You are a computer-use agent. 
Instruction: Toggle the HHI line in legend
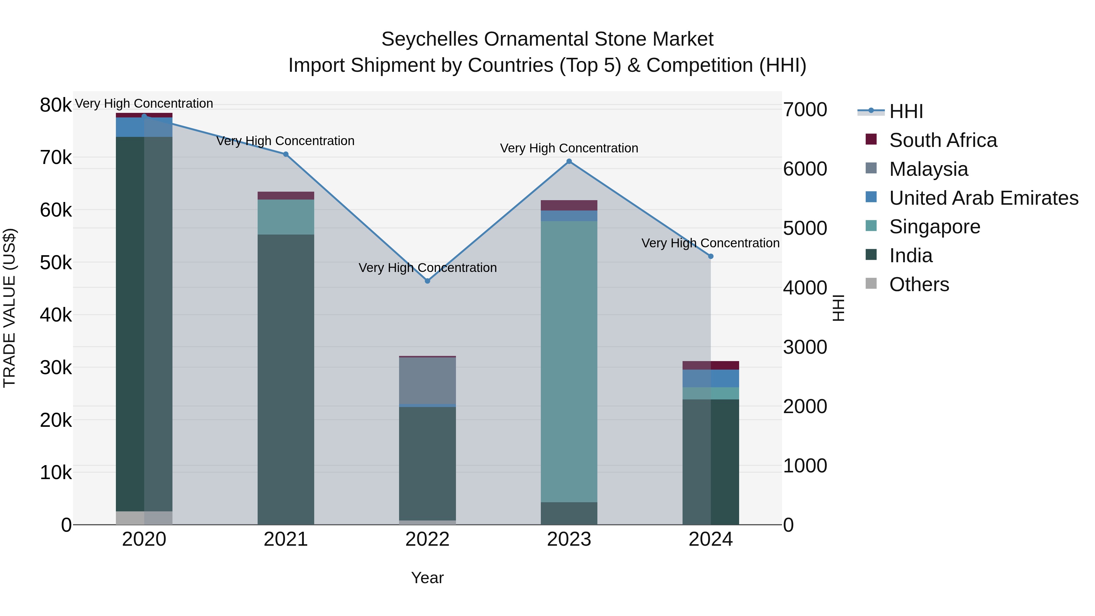click(890, 111)
